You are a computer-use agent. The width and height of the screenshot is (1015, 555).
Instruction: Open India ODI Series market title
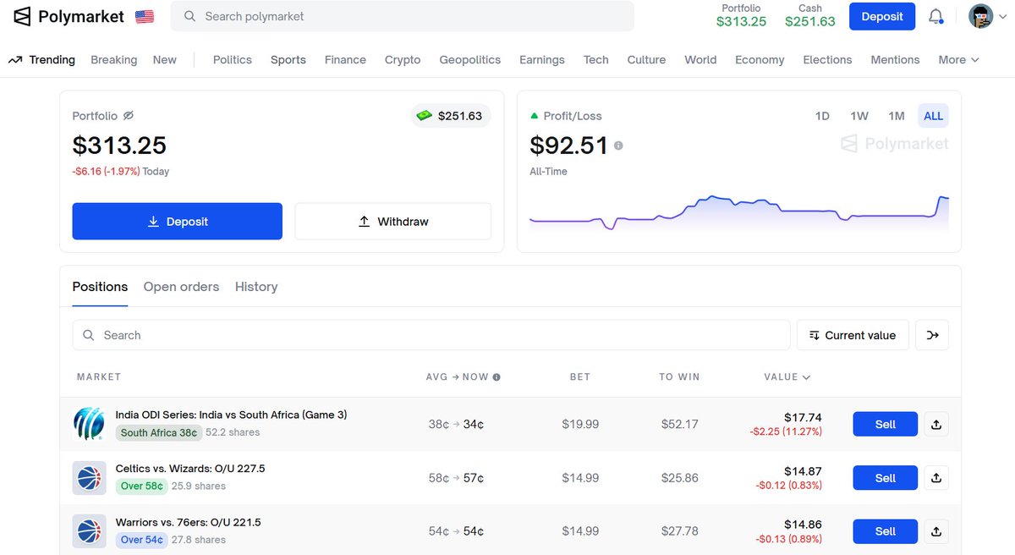[231, 415]
